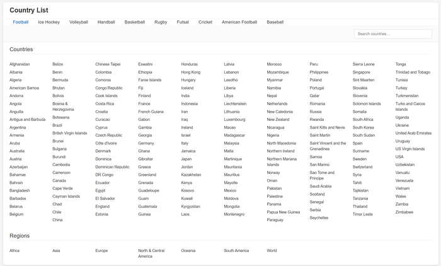Open Turks and Caicos Islands

[410, 107]
